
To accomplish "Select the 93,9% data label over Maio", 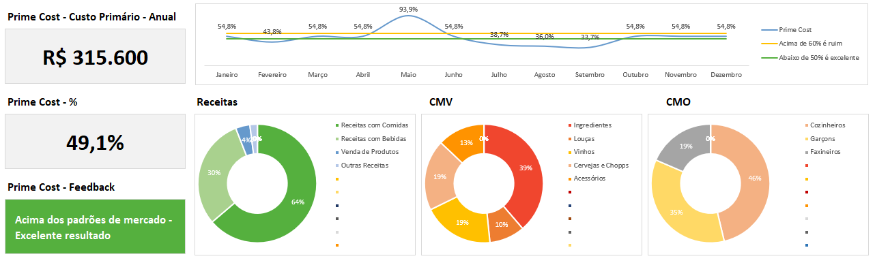I will (x=408, y=9).
